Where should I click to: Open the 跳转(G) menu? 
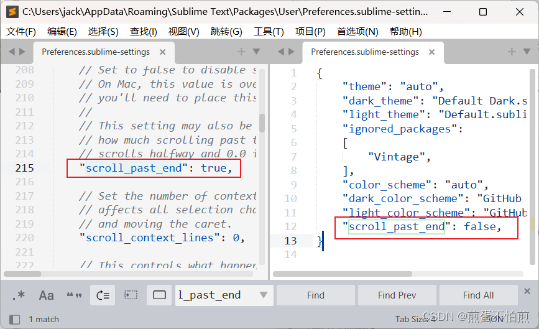tap(226, 32)
